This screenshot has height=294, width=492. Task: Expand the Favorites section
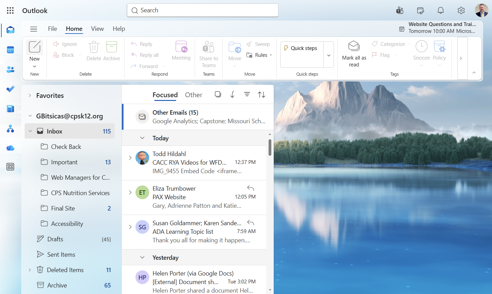(30, 95)
